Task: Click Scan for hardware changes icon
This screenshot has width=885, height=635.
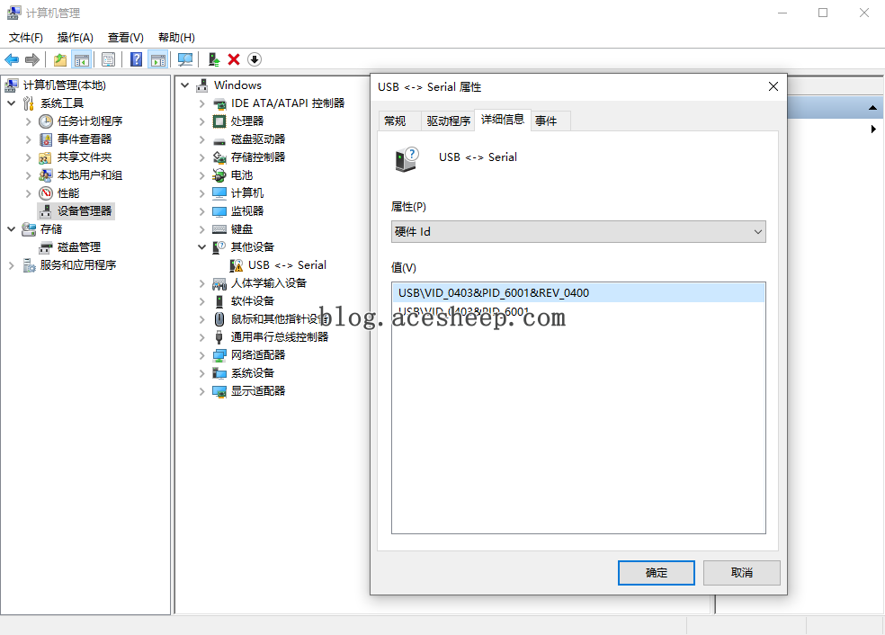Action: tap(184, 59)
